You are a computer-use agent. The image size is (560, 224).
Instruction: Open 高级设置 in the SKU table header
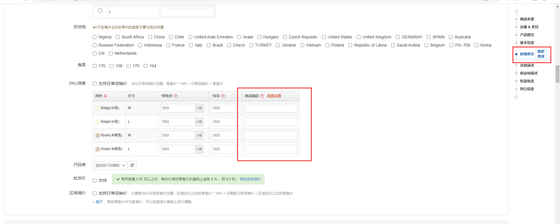coord(274,96)
